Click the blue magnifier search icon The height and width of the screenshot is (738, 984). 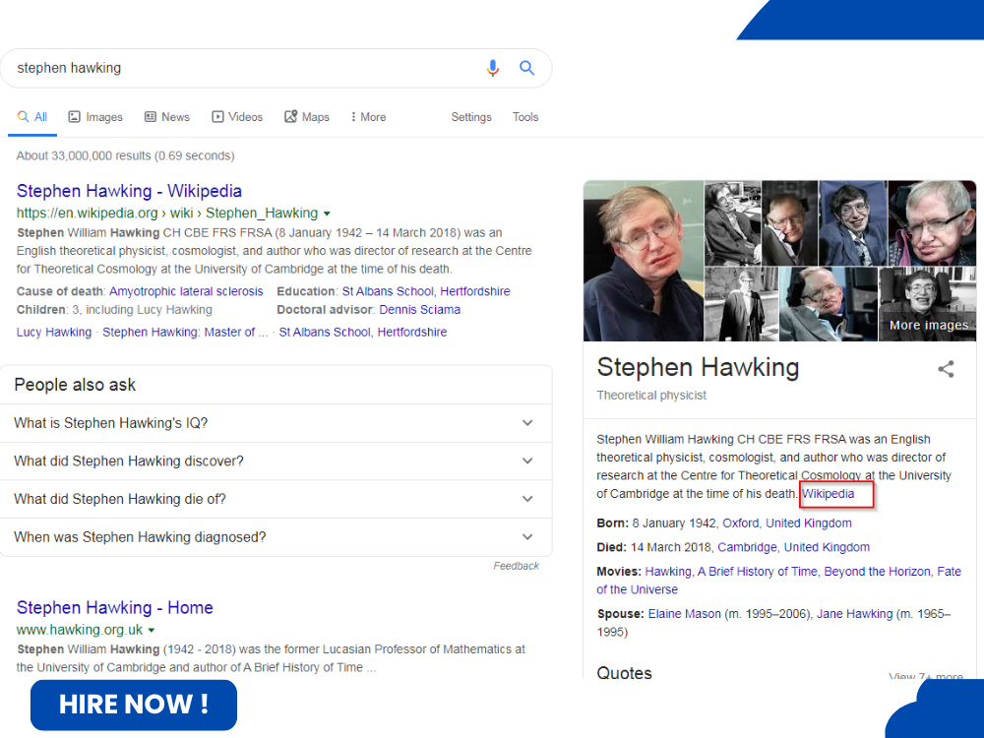point(526,68)
